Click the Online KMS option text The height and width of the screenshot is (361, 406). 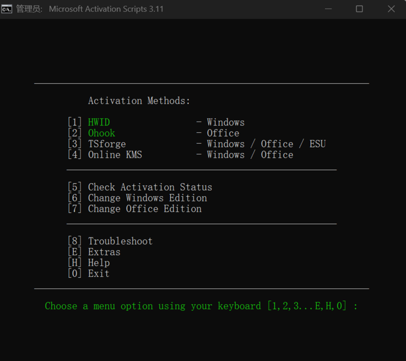click(115, 155)
